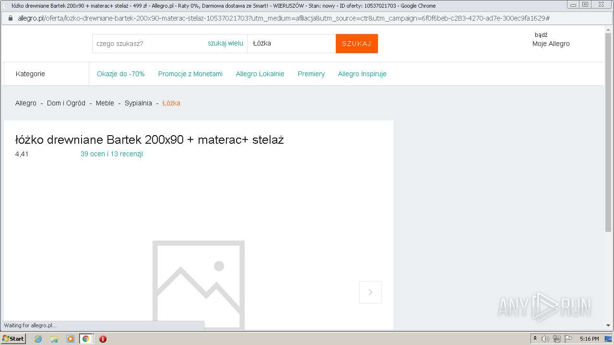Open the red Opera taskbar icon
Viewport: 614px width, 345px height.
(x=103, y=339)
